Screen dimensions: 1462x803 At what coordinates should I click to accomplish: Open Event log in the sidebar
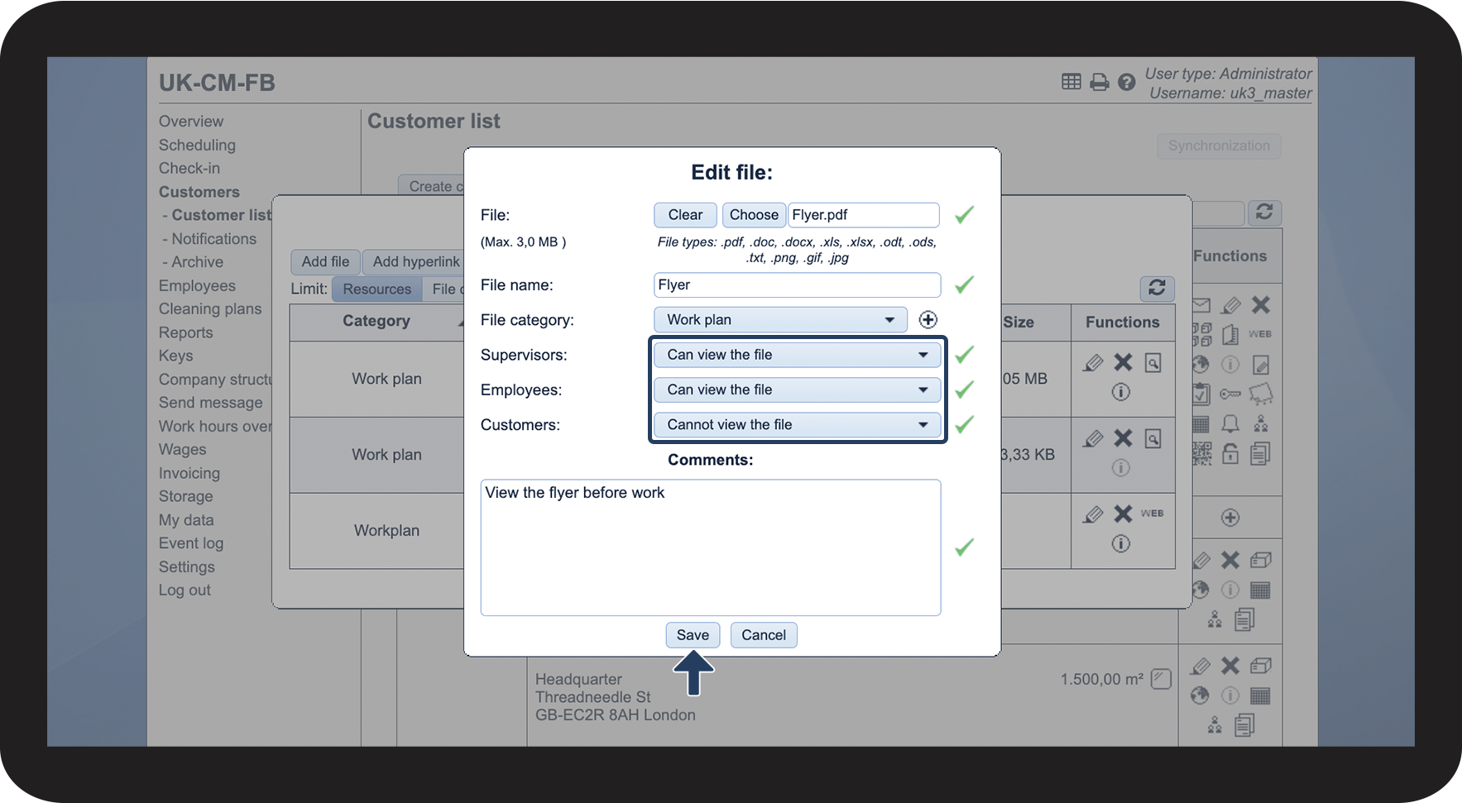[x=191, y=543]
